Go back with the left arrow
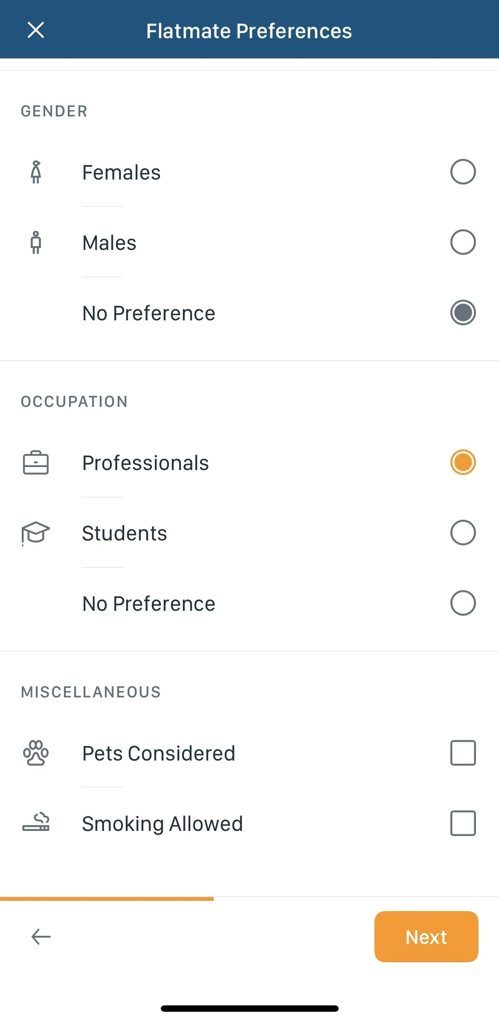 pyautogui.click(x=41, y=936)
